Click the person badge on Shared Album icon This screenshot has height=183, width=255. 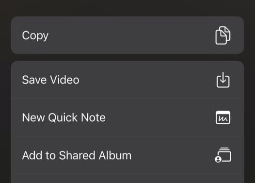click(x=218, y=159)
